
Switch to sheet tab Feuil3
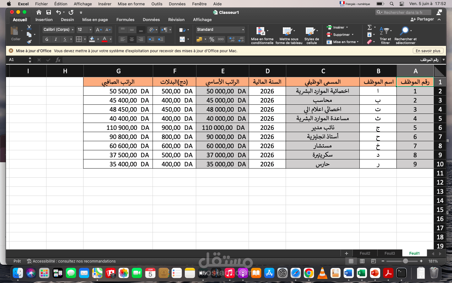390,253
